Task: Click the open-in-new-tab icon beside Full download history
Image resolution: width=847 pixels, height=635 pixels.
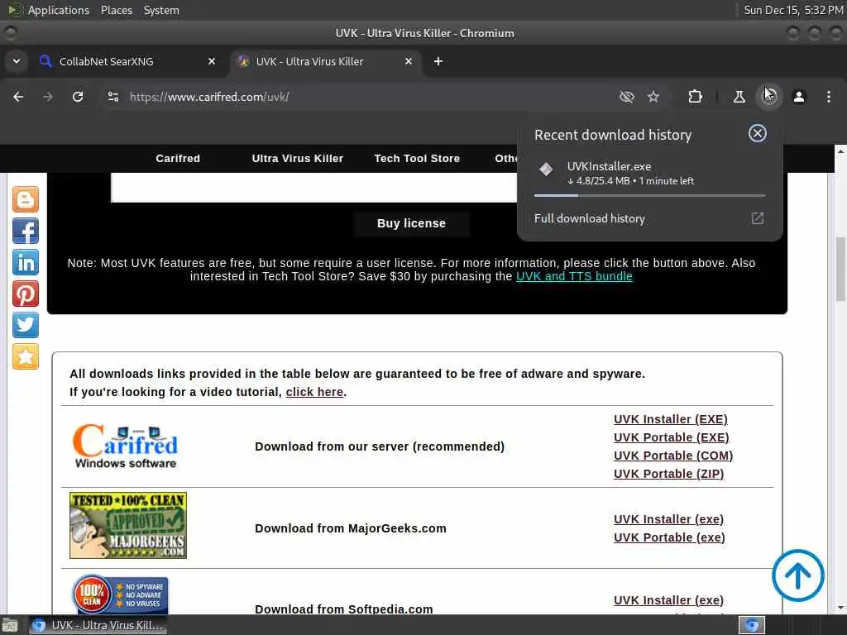Action: 758,218
